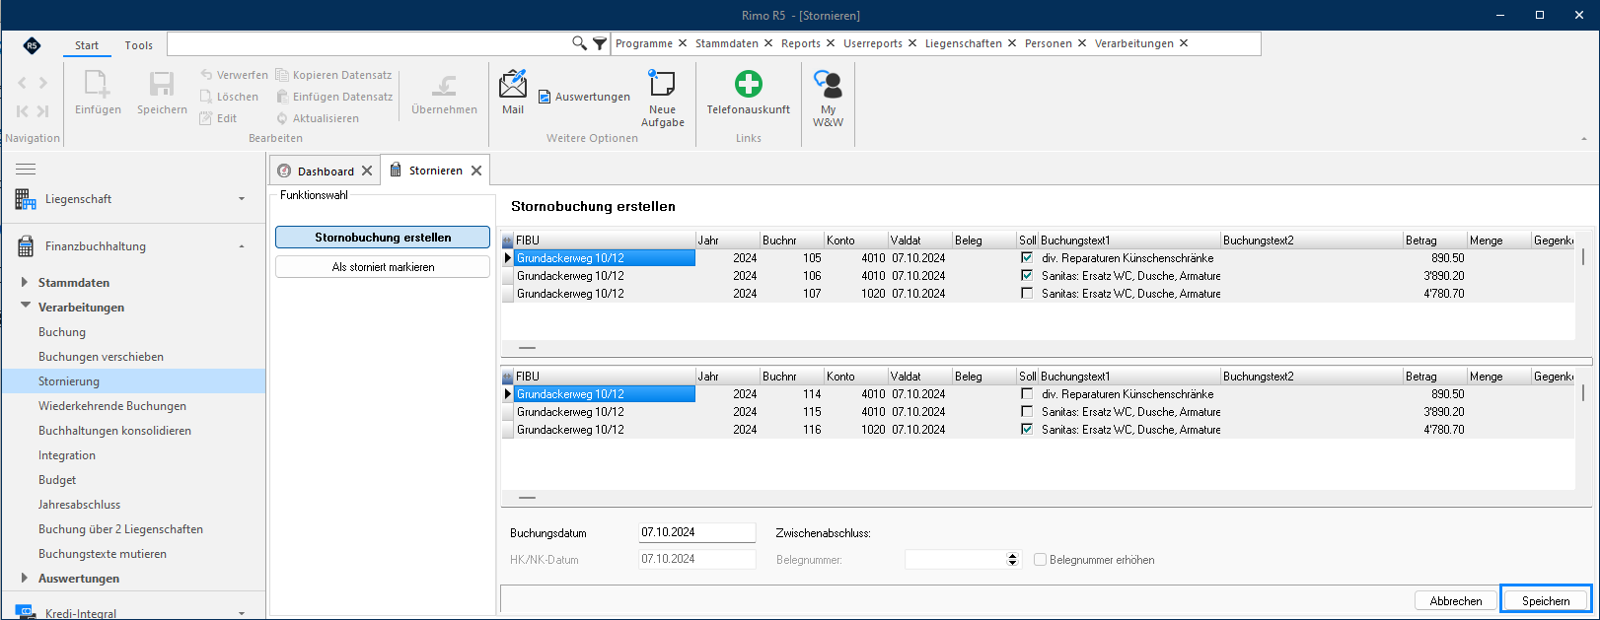Click the top search input field
Image resolution: width=1600 pixels, height=620 pixels.
pyautogui.click(x=369, y=43)
